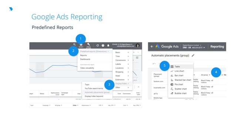Collapse the chart with chevron up

(x=138, y=87)
